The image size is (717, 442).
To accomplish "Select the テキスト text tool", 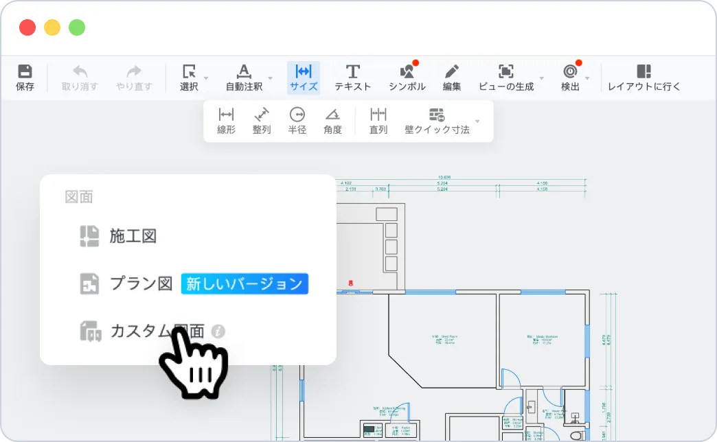I will [x=352, y=78].
